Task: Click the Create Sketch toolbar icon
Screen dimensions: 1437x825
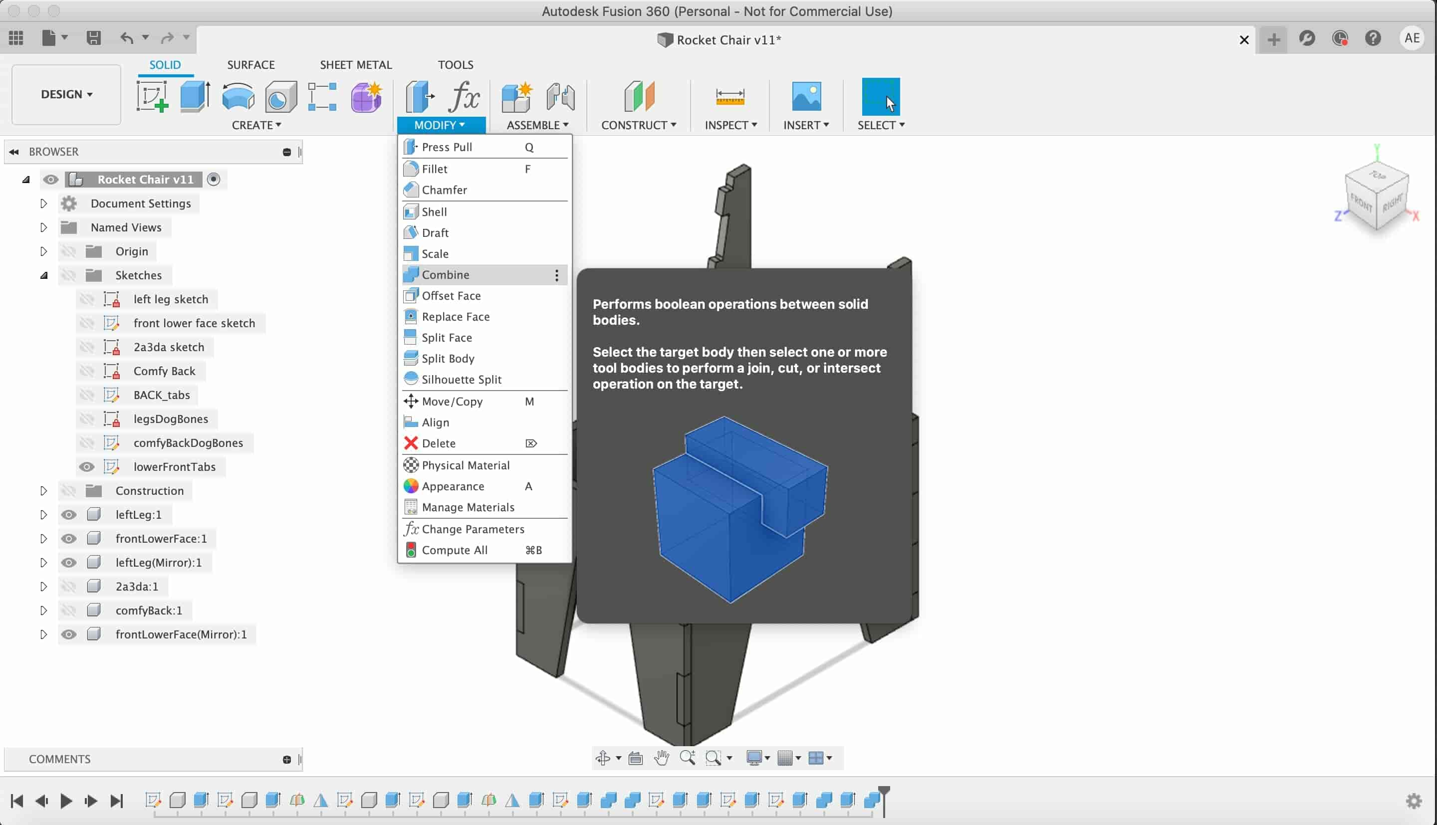Action: tap(152, 96)
